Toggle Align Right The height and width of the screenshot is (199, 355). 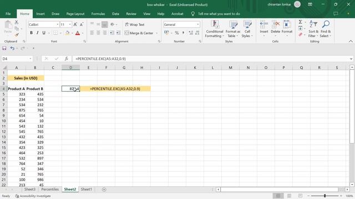pos(105,33)
